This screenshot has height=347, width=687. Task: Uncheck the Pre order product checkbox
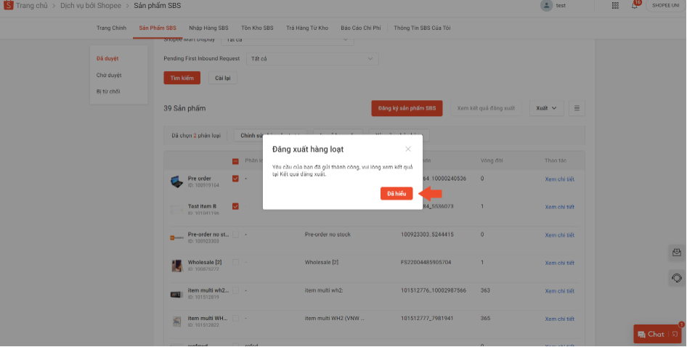[x=235, y=179]
